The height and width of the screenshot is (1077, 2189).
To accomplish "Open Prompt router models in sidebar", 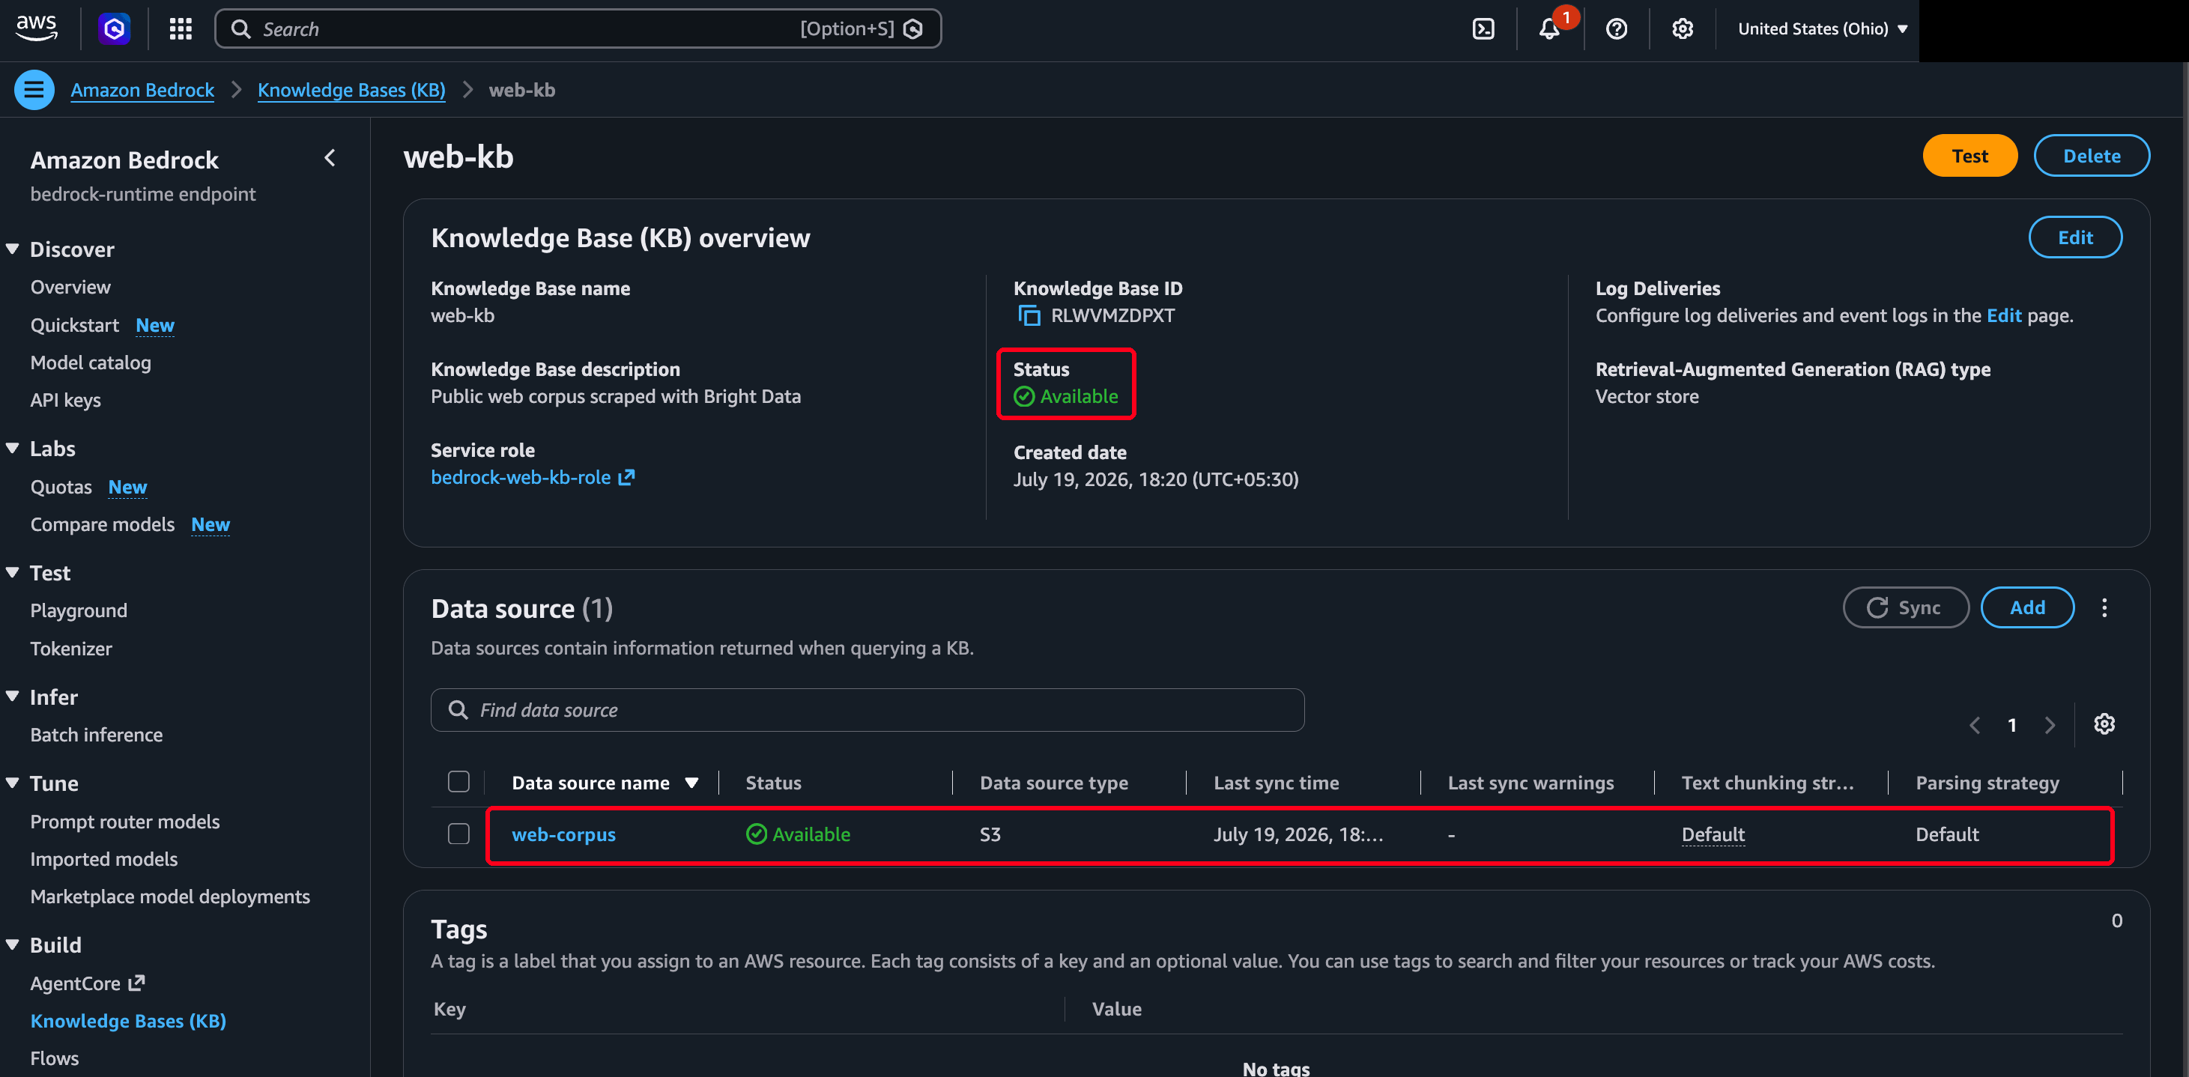I will point(125,822).
